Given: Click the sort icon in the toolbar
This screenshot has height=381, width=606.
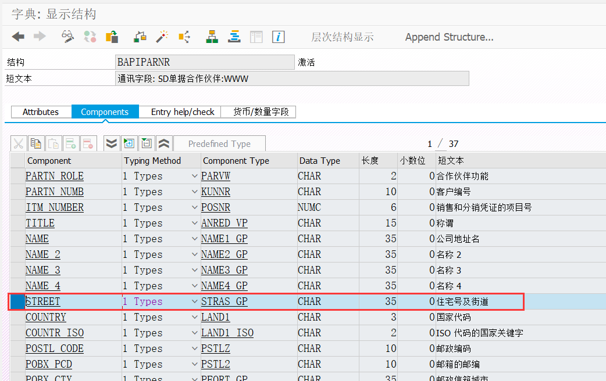Looking at the screenshot, I should (x=234, y=37).
